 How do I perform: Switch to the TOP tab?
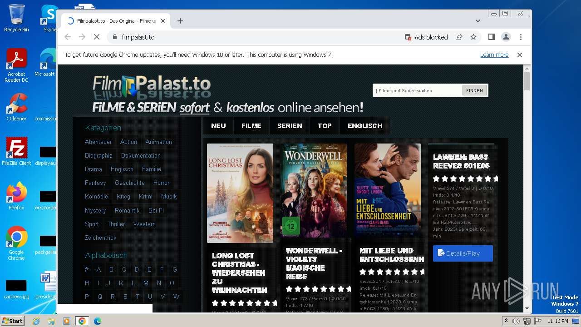pyautogui.click(x=325, y=126)
